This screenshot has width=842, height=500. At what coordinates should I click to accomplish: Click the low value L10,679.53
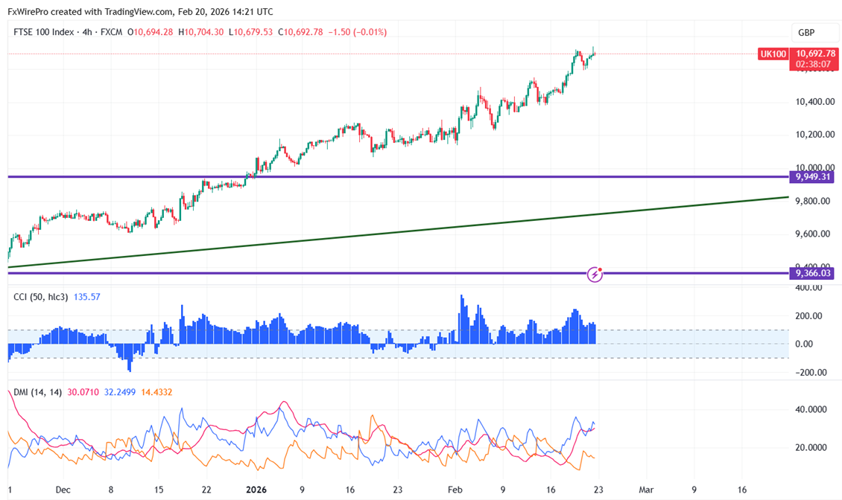pos(251,32)
